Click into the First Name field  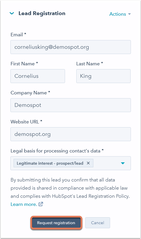point(38,76)
